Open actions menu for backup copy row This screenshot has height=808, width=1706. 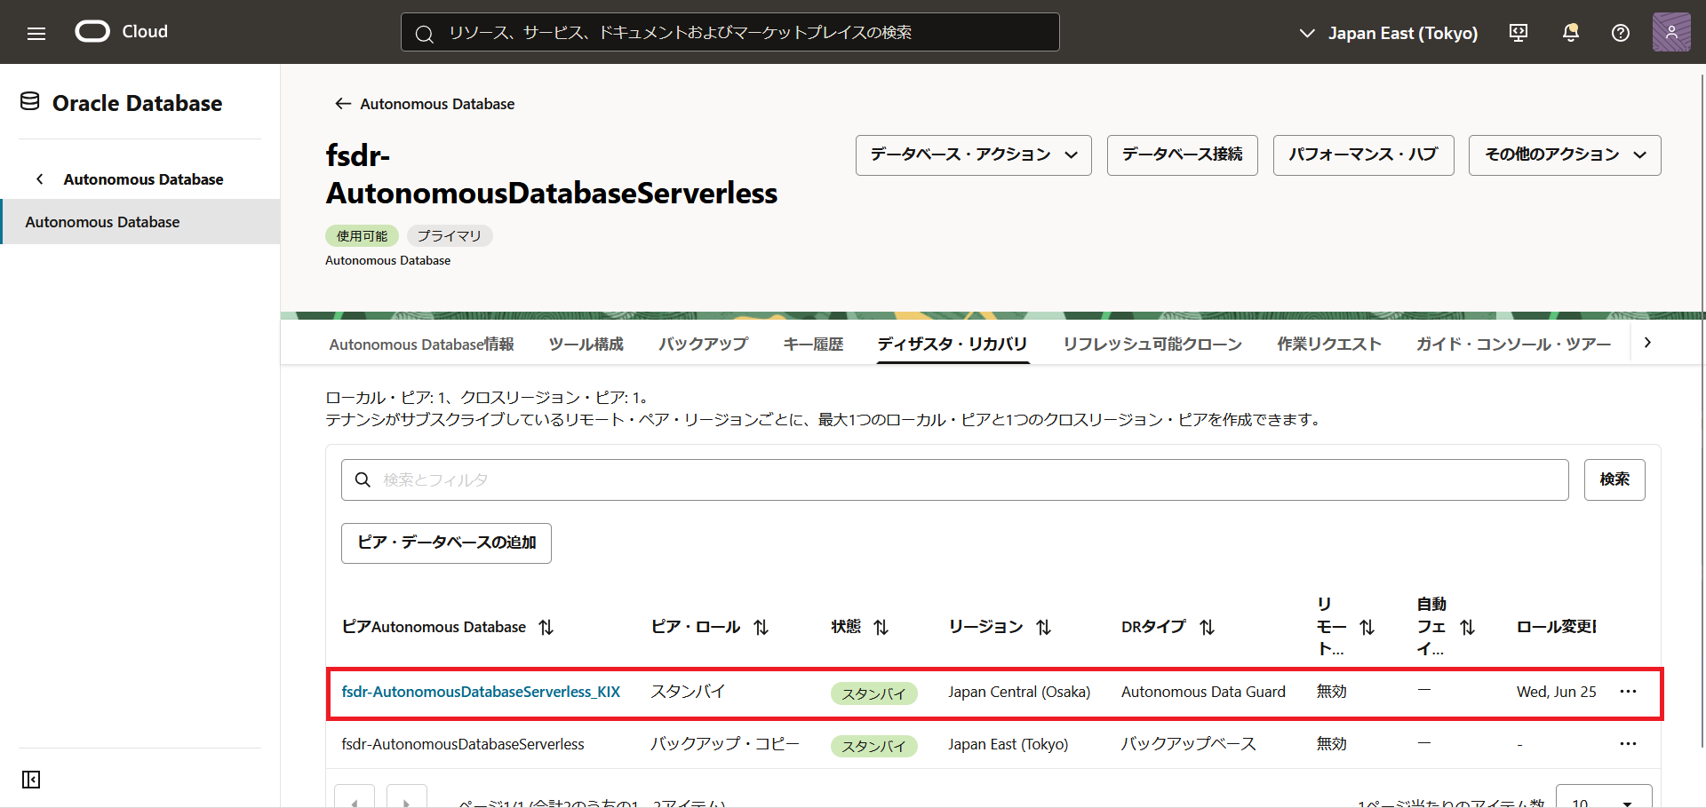click(x=1628, y=744)
